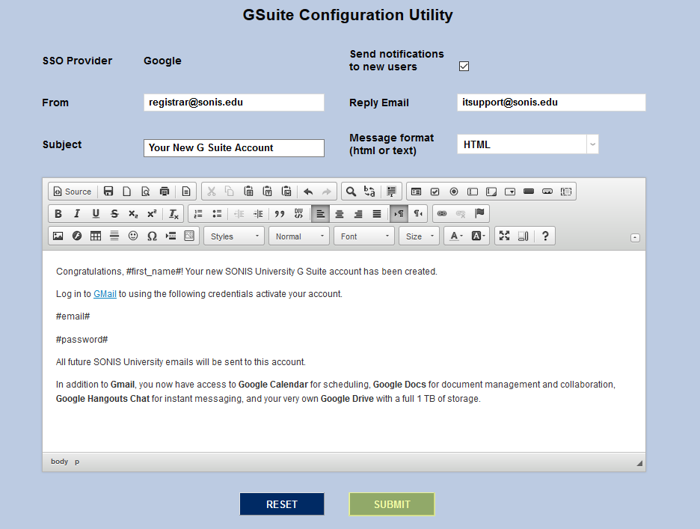This screenshot has width=700, height=529.
Task: Click the Subject input field
Action: [x=233, y=148]
